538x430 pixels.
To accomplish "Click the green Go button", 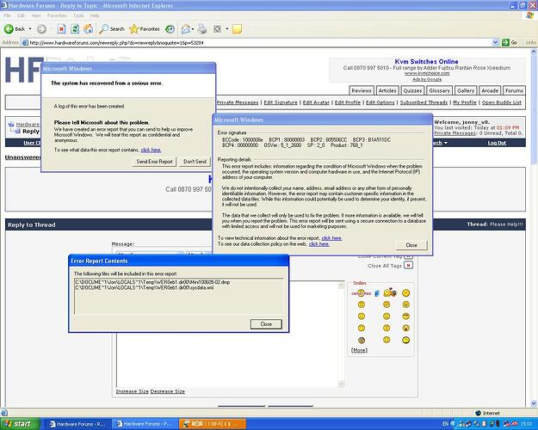I will (x=510, y=42).
